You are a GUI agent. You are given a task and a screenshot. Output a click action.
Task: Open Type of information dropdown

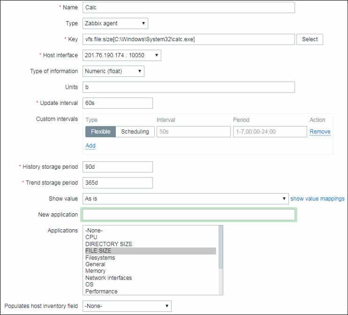pos(113,71)
